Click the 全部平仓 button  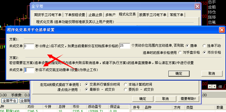click(10, 101)
